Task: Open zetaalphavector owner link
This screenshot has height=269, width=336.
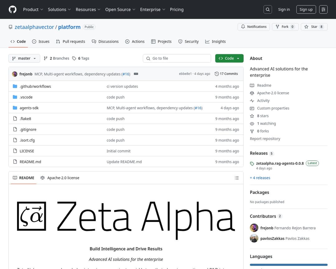Action: point(34,27)
